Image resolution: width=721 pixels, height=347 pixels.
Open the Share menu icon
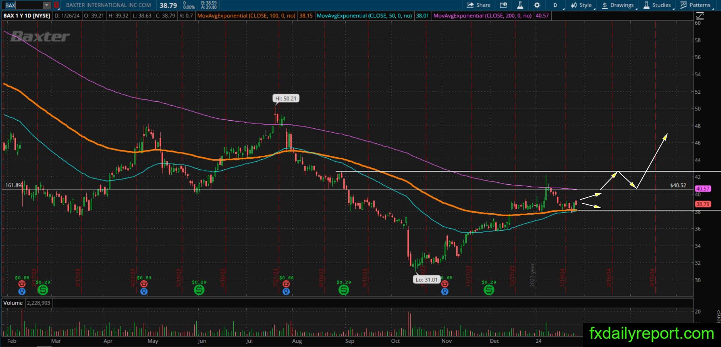click(470, 5)
